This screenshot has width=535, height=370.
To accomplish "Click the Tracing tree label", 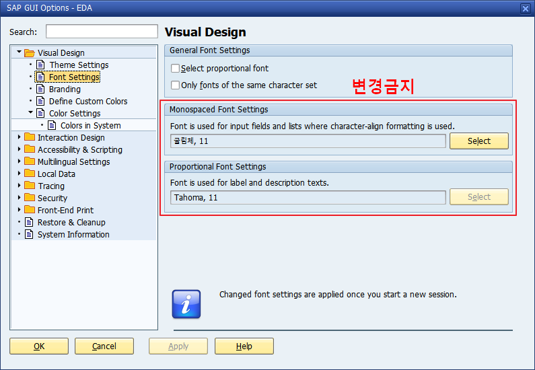I will [x=51, y=186].
